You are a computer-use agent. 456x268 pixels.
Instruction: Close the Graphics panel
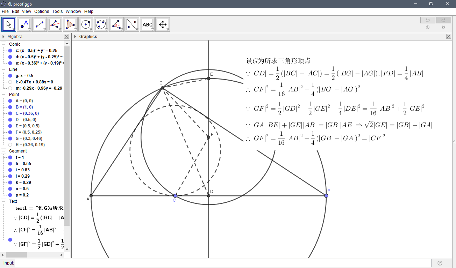pos(449,36)
